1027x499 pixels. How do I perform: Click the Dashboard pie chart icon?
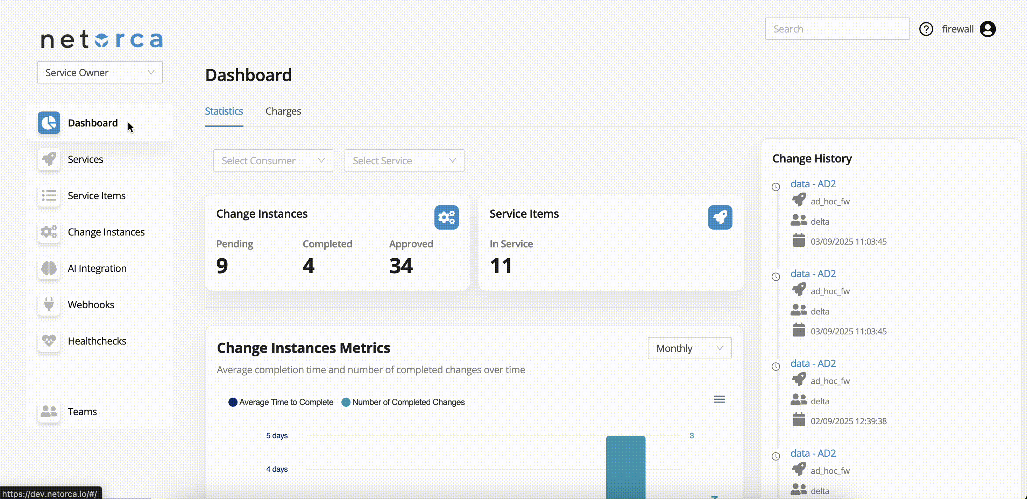point(49,123)
